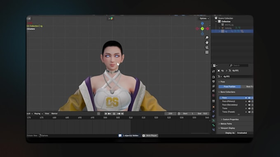Click the blue Z axis gizmo ball

(x=202, y=23)
